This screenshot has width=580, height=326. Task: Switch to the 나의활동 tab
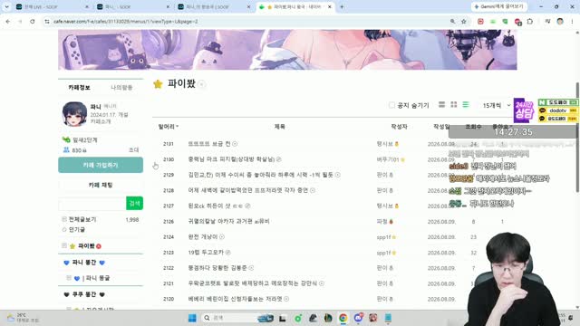coord(121,87)
